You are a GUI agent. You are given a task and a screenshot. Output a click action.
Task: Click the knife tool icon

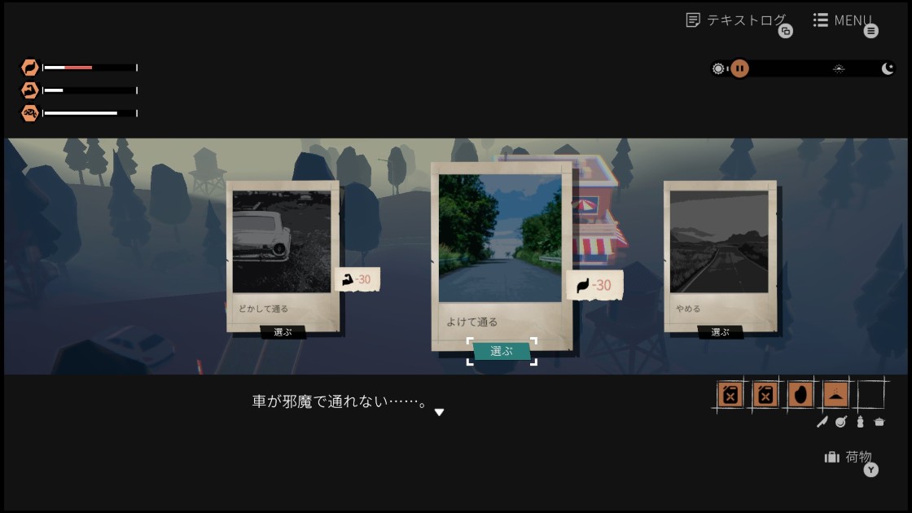click(x=822, y=423)
